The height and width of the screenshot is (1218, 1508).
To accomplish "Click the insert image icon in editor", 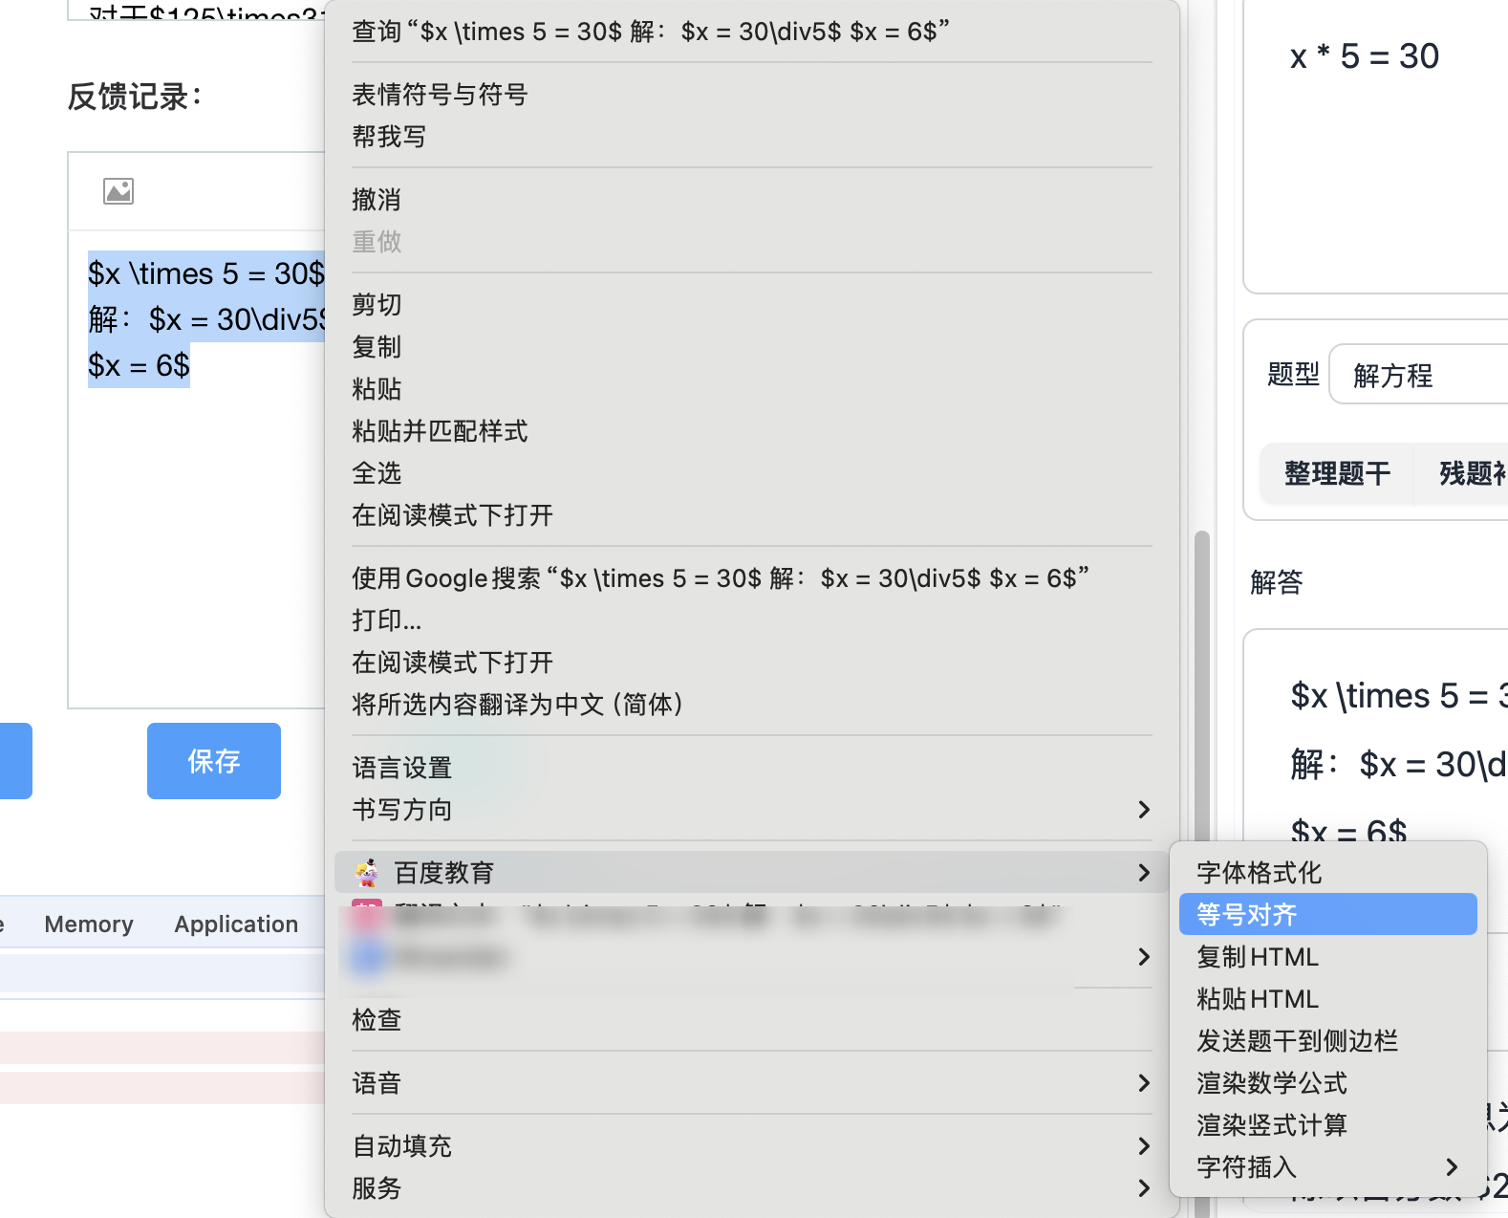I will click(118, 191).
